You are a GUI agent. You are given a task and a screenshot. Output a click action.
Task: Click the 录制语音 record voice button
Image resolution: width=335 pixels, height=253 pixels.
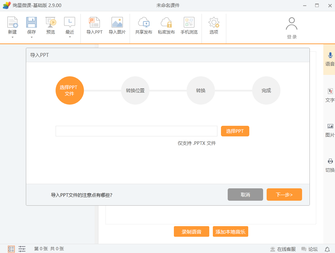click(x=192, y=232)
